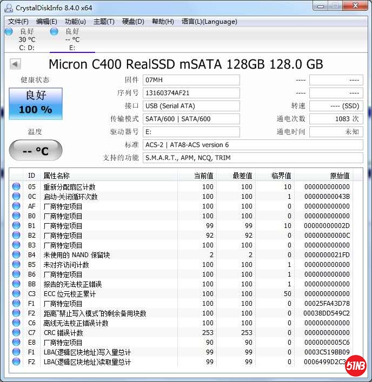Select the CRC 错误计数 attribute name
Viewport: 372px width, 382px height.
coord(63,333)
